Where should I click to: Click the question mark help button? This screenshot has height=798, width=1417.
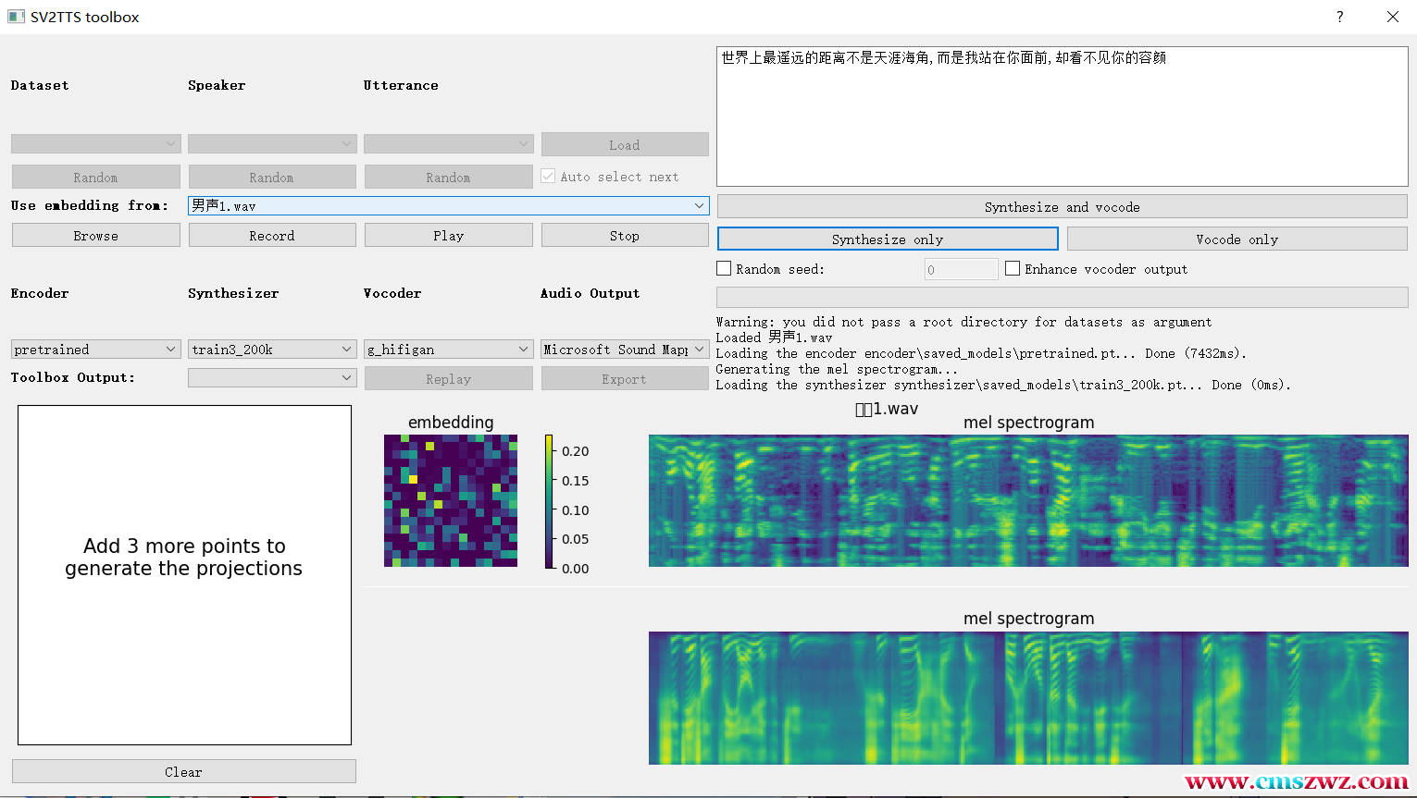[x=1339, y=17]
